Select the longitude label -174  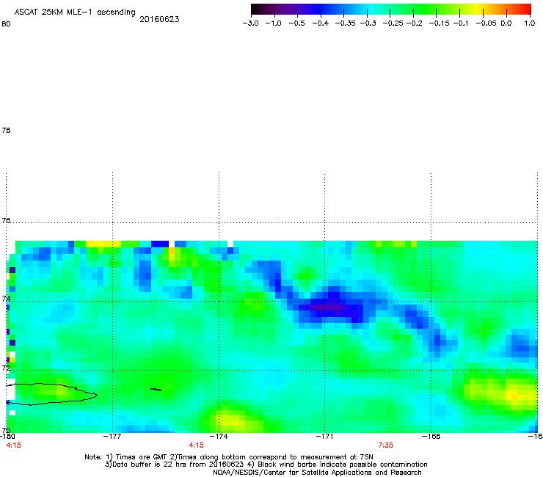pos(219,437)
